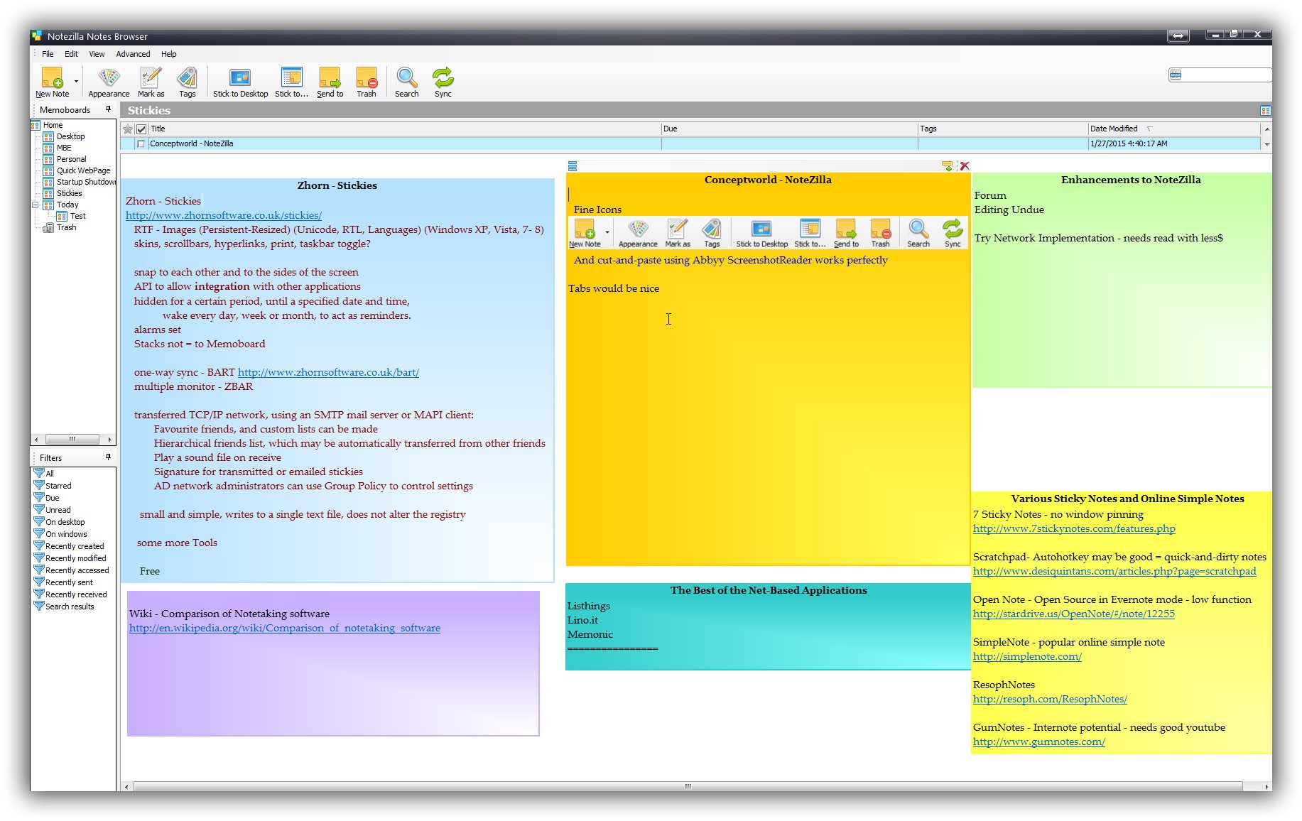Click the Enhancements to NoteZilla note title

click(1131, 180)
